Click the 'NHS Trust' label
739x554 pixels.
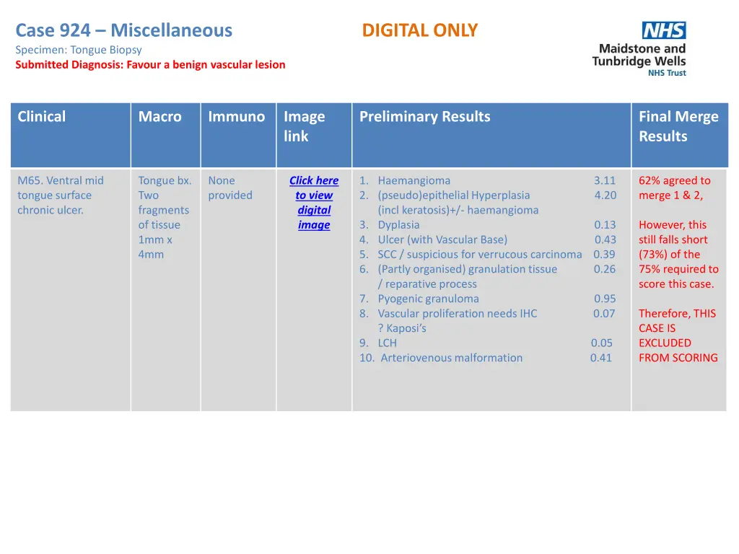coord(667,73)
